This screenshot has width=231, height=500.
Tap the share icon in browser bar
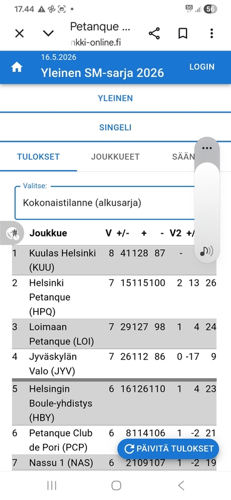click(154, 33)
